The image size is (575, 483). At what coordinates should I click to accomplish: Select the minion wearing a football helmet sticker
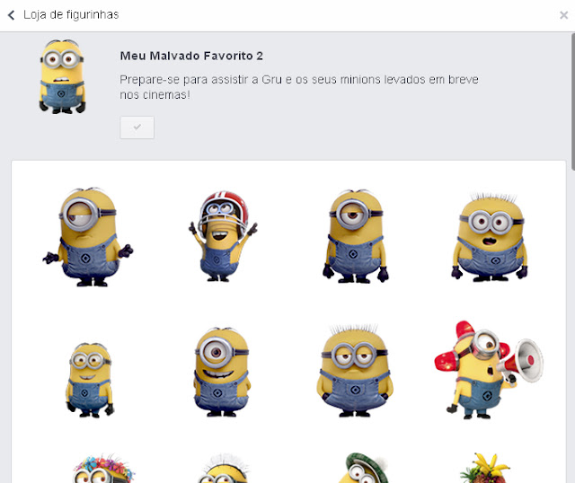coord(222,236)
